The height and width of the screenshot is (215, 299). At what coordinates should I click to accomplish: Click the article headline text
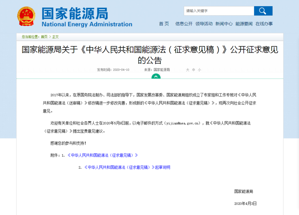pyautogui.click(x=150, y=55)
